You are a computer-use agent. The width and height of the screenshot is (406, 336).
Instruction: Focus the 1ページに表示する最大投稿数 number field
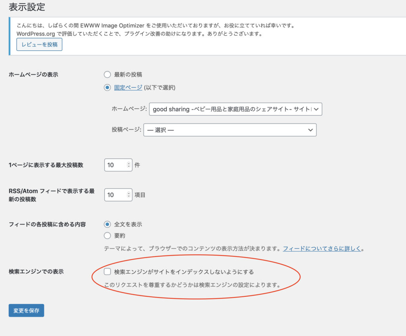[114, 165]
